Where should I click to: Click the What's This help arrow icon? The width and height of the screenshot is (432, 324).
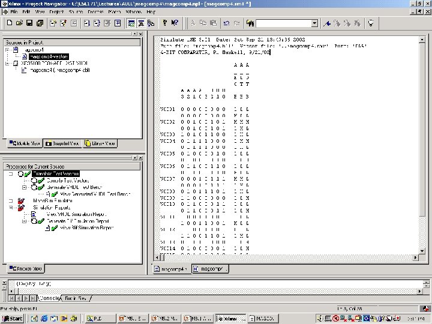175,23
